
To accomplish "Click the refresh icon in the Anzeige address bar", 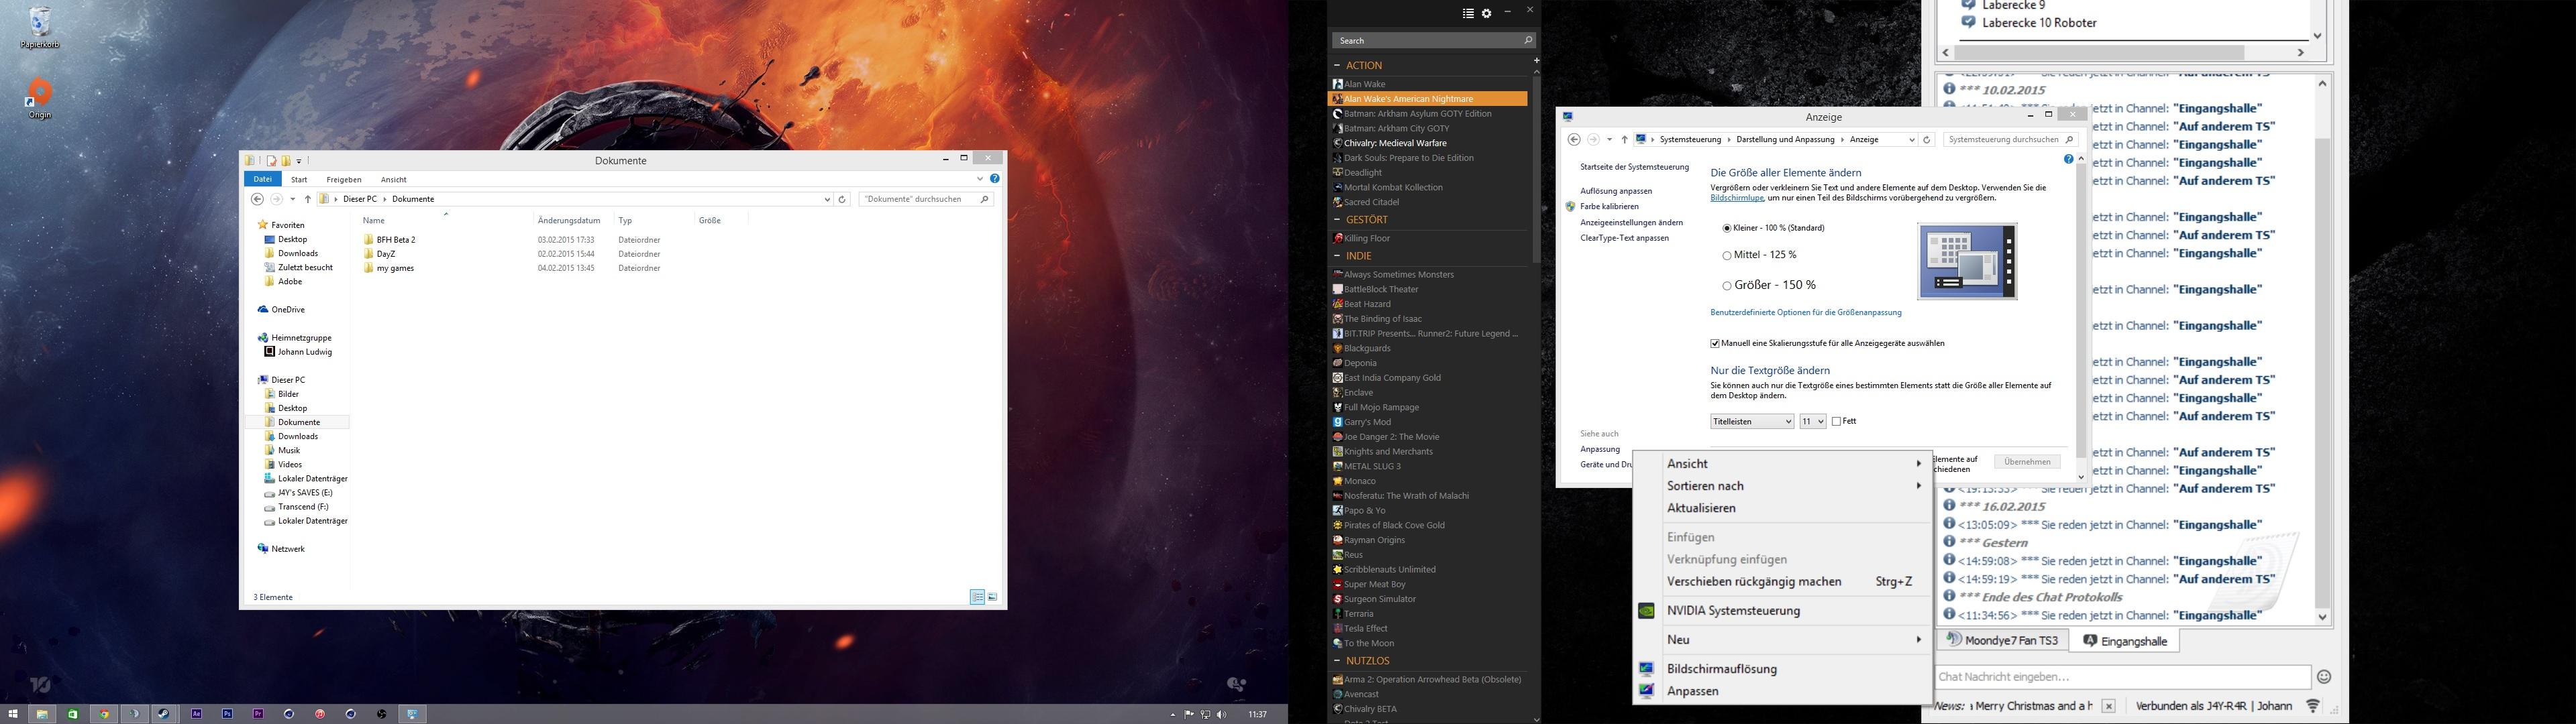I will tap(1927, 140).
